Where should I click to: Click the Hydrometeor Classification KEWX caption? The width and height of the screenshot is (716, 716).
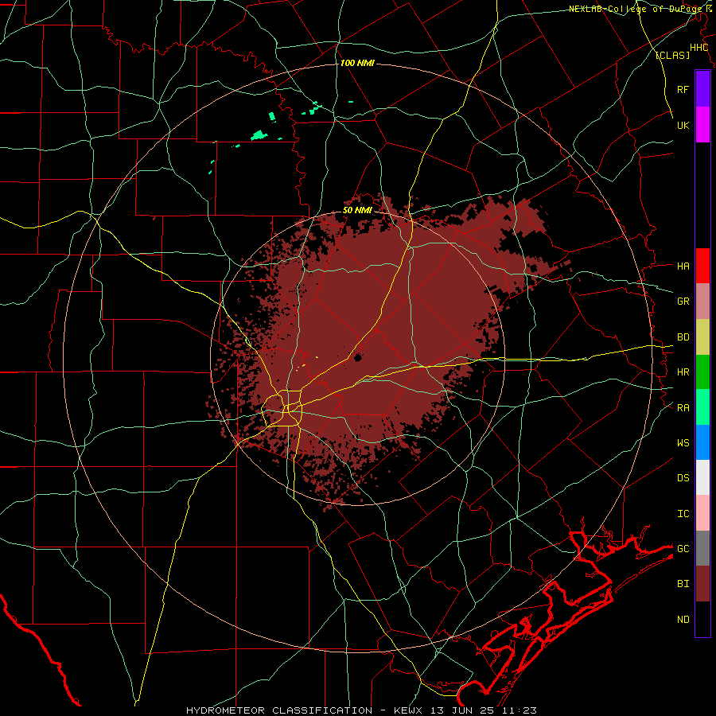tap(361, 710)
